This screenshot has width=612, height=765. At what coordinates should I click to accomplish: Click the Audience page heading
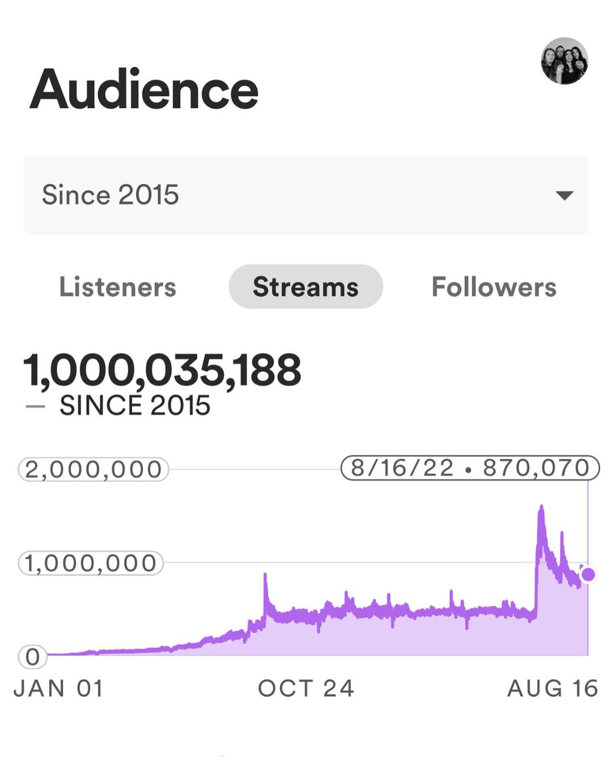coord(144,90)
